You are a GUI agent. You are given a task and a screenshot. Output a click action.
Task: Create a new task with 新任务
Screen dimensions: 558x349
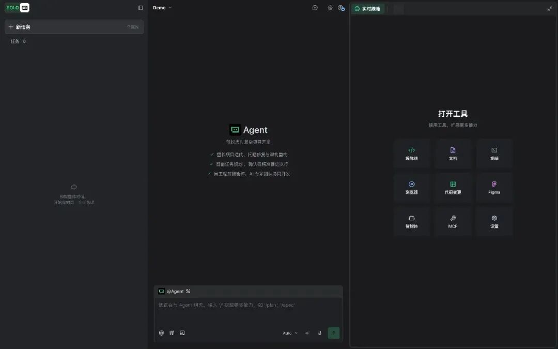(x=74, y=27)
